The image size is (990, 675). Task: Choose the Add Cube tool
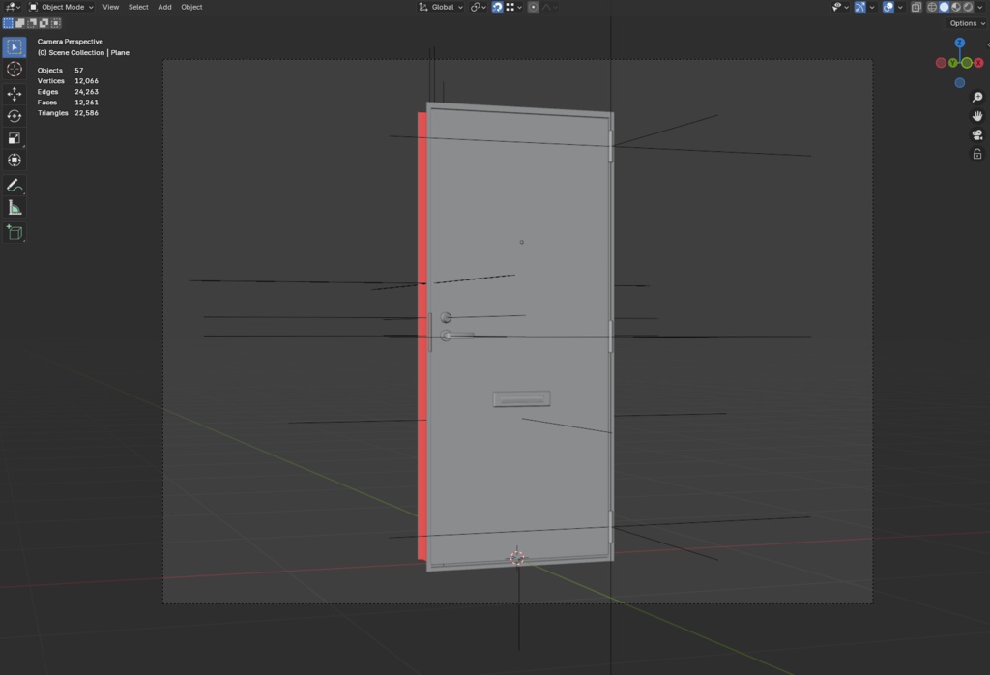coord(14,233)
